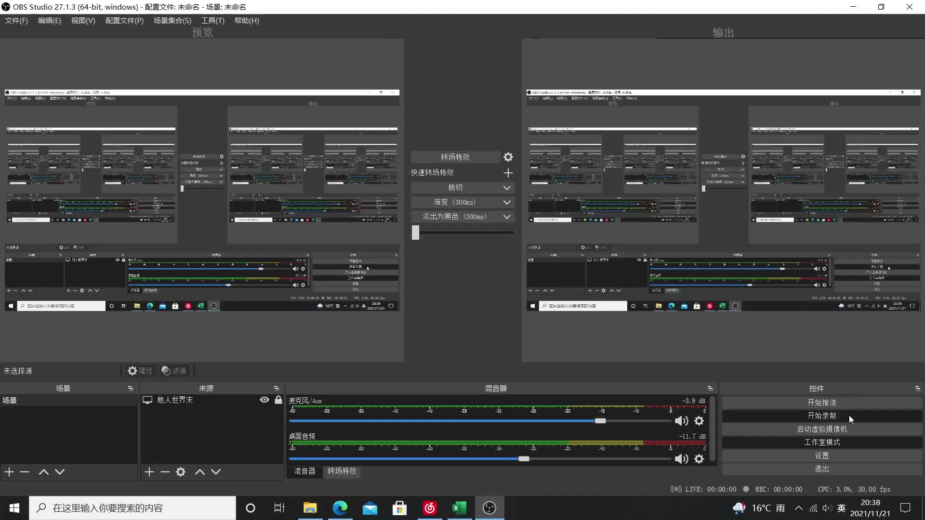Add a new scene with the plus icon
Viewport: 925px width, 520px height.
tap(9, 472)
